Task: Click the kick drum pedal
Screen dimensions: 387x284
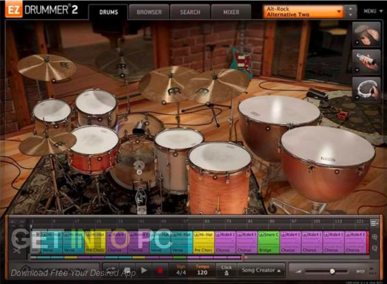Action: click(141, 201)
